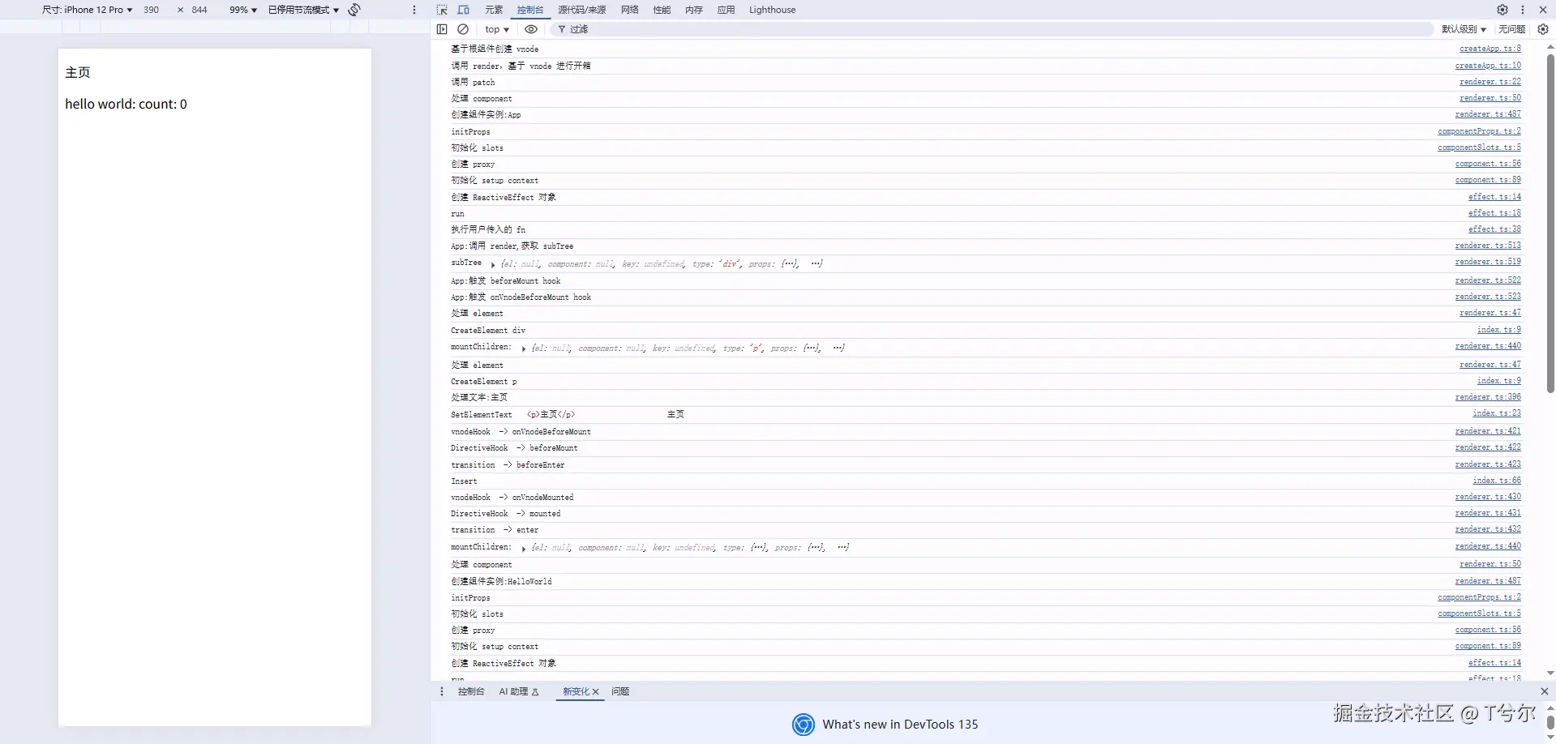Toggle the console sidebar panel icon
The image size is (1556, 744).
point(442,29)
